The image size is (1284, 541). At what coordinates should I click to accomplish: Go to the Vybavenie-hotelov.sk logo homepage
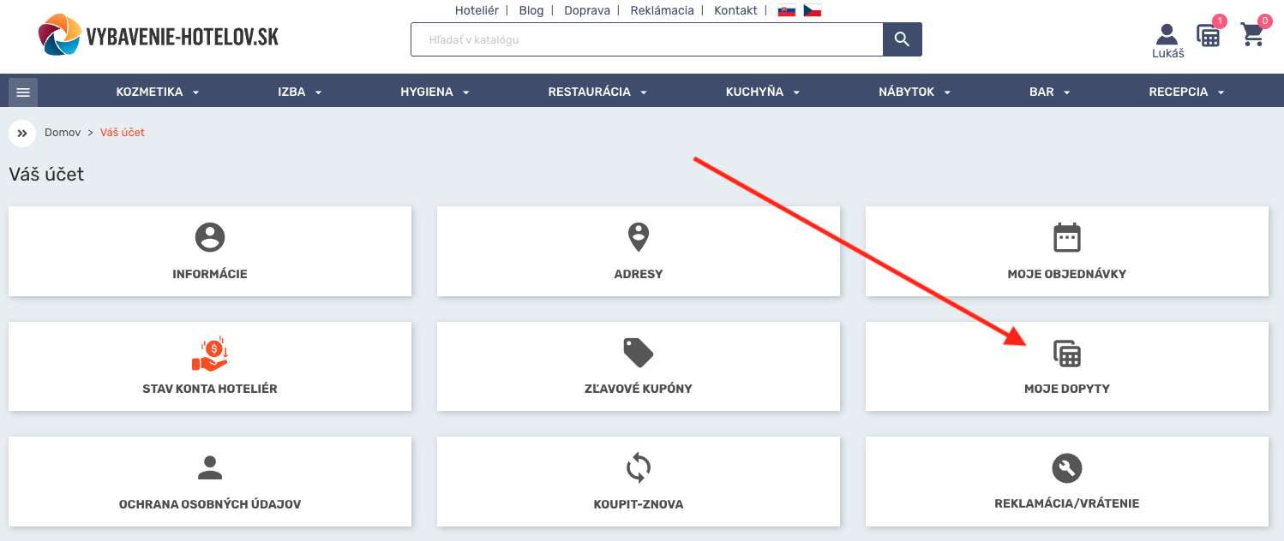coord(159,37)
